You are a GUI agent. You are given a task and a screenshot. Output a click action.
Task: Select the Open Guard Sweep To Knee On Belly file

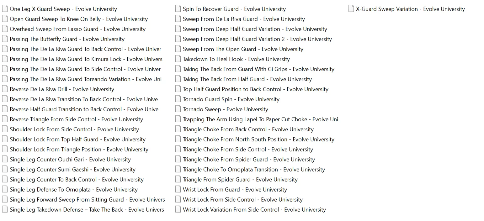pyautogui.click(x=78, y=19)
